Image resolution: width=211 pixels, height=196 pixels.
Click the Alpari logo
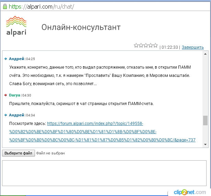pyautogui.click(x=16, y=26)
